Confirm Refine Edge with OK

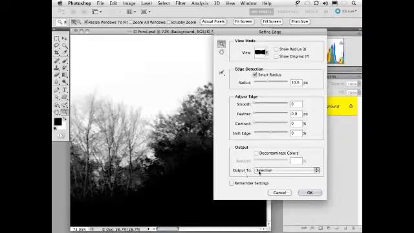pos(310,193)
